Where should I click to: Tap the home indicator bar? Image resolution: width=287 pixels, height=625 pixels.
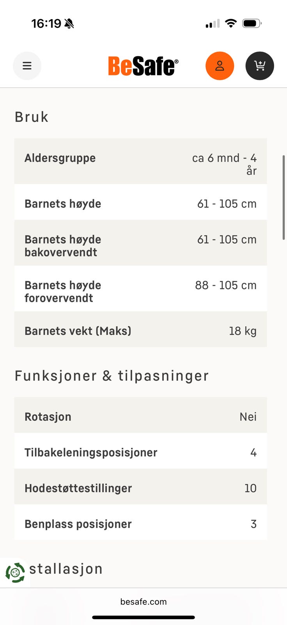click(143, 618)
